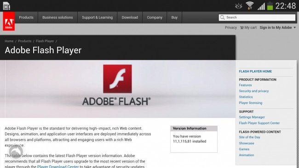299x168 pixels.
Task: Open Site of the Day link
Action: click(x=249, y=137)
